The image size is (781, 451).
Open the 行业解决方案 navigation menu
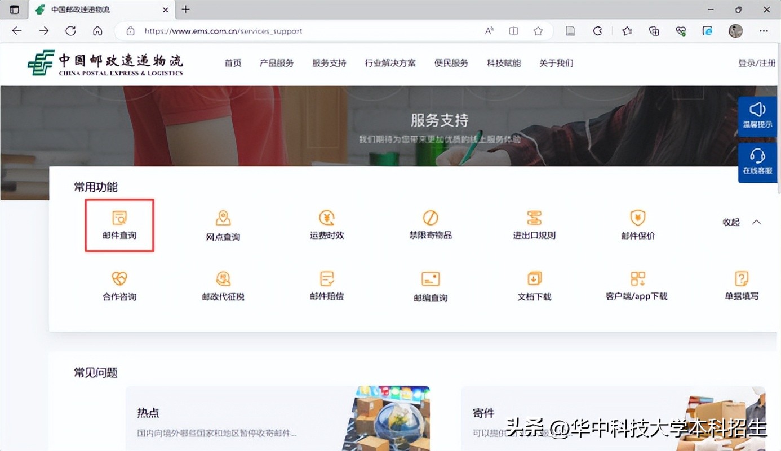coord(390,63)
